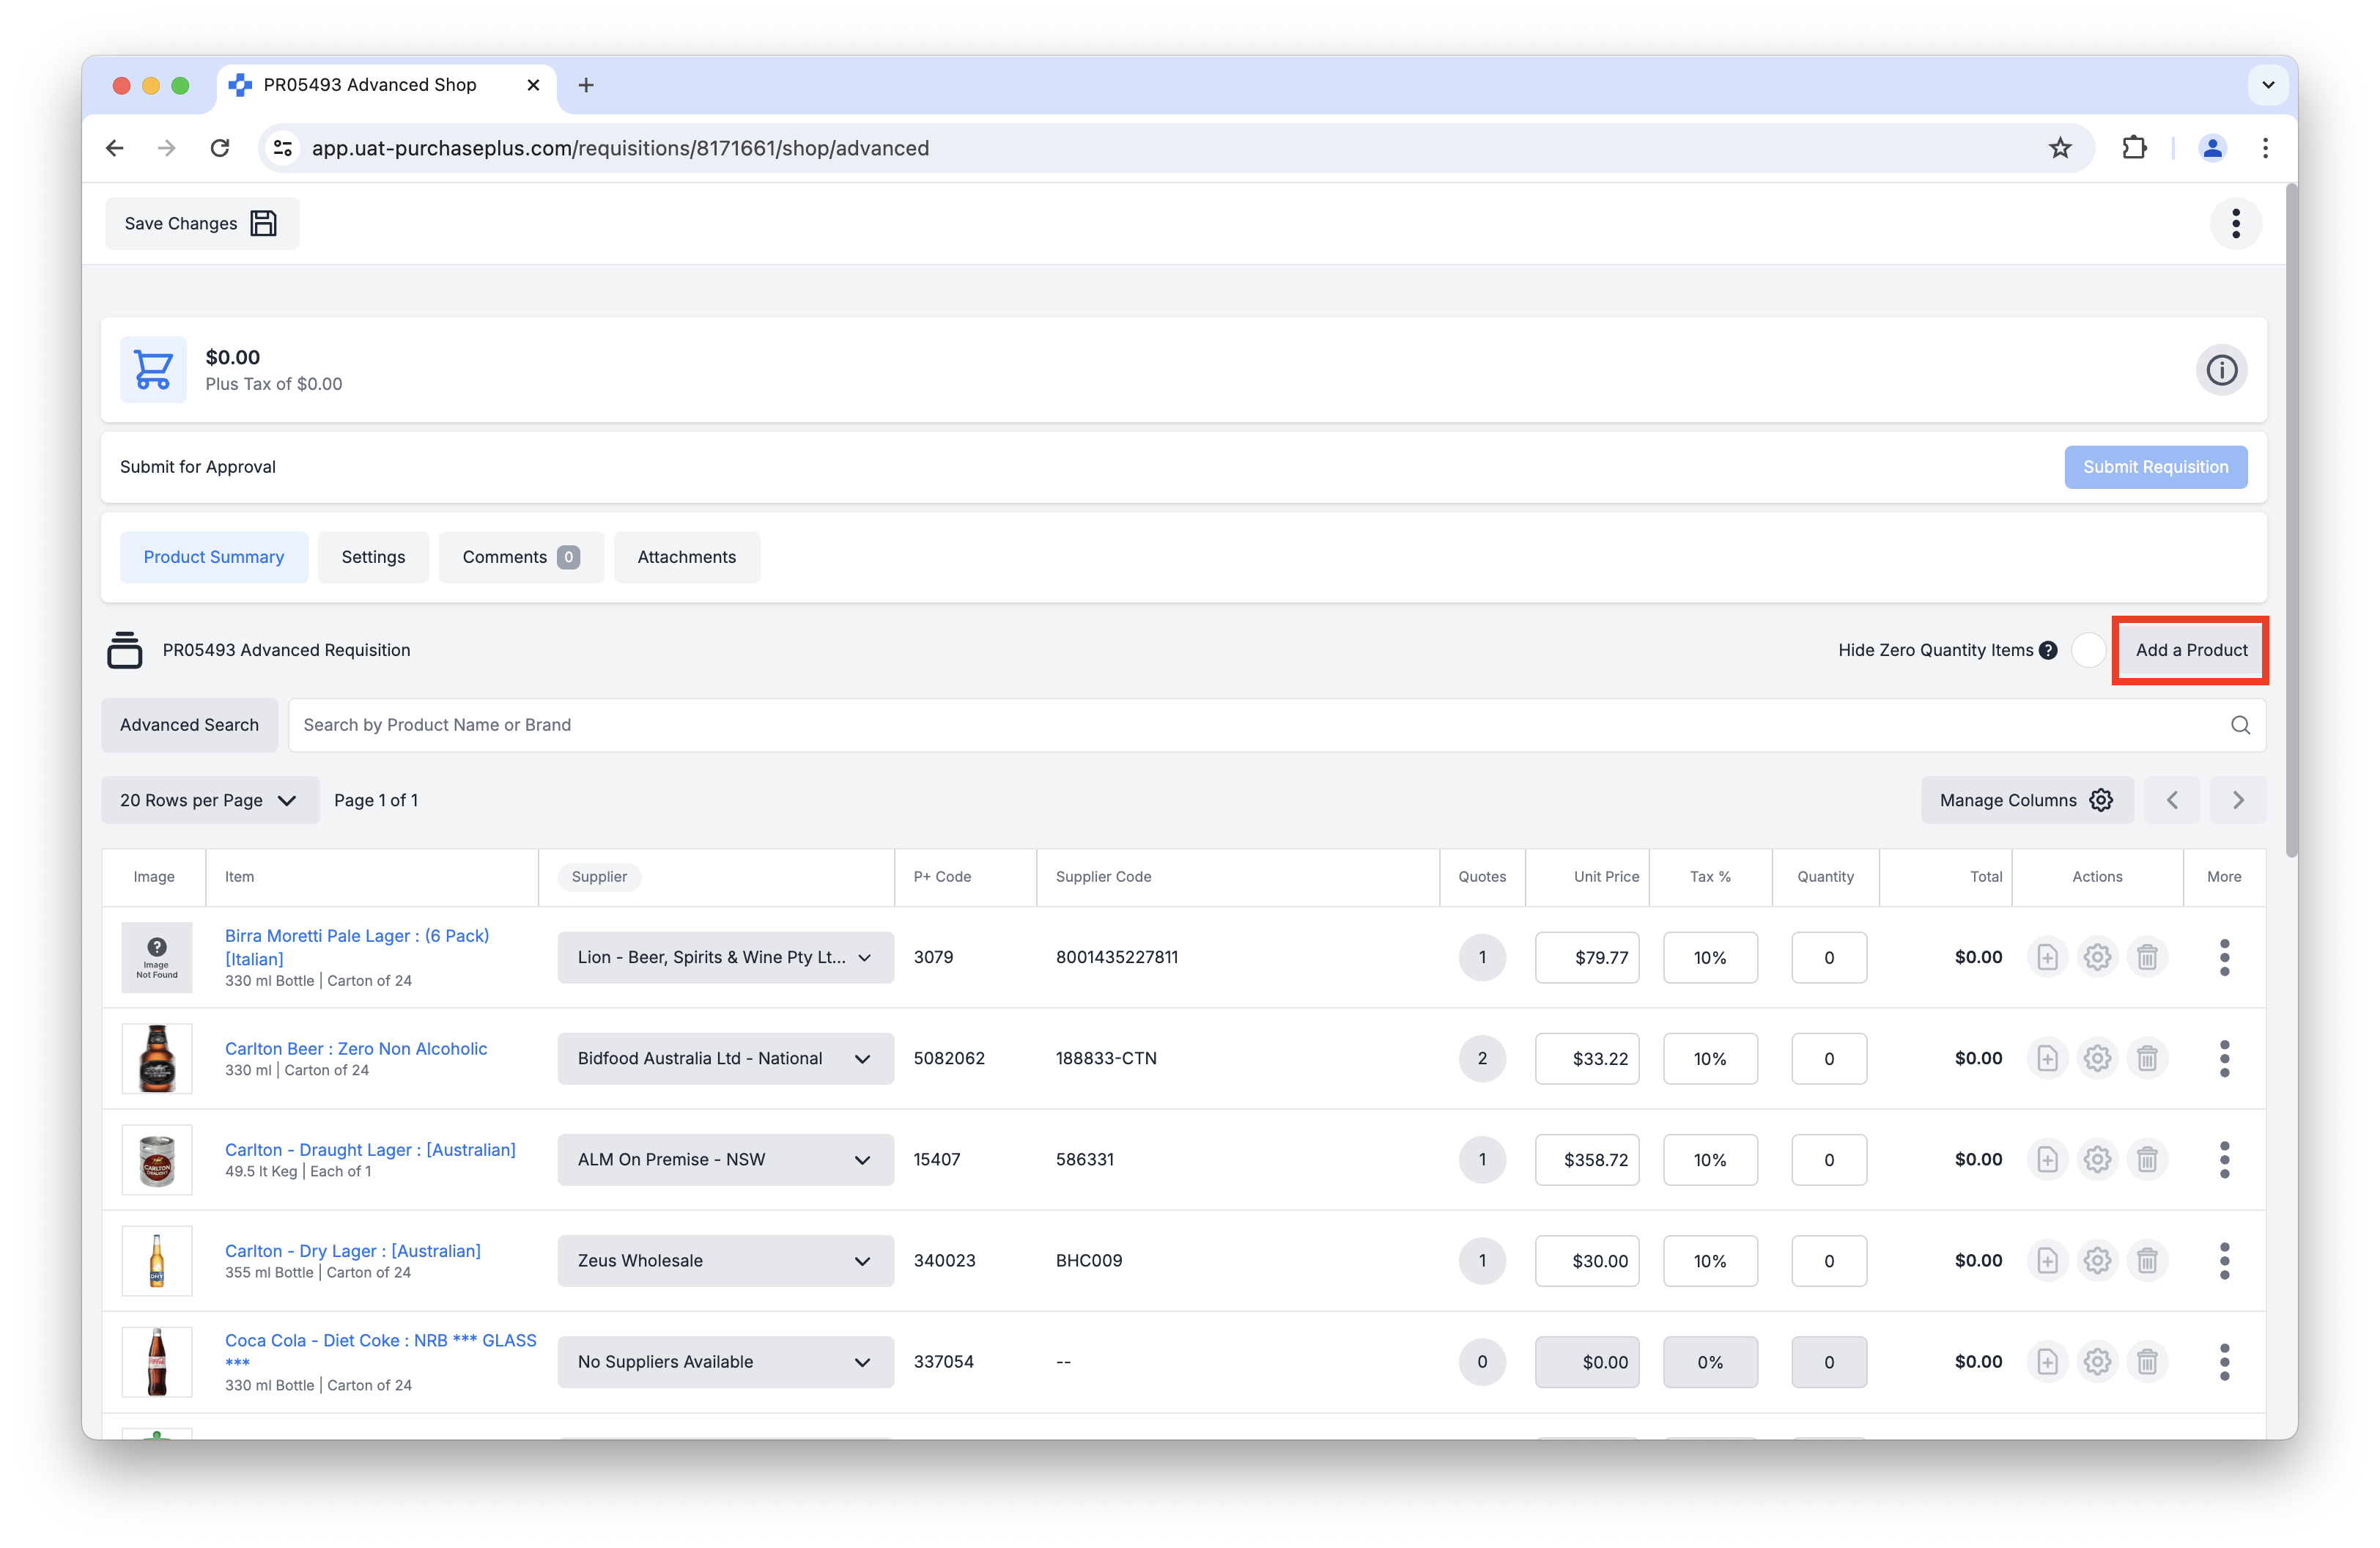Open gear settings for Birra Moretti row
Image resolution: width=2380 pixels, height=1548 pixels.
coord(2097,957)
